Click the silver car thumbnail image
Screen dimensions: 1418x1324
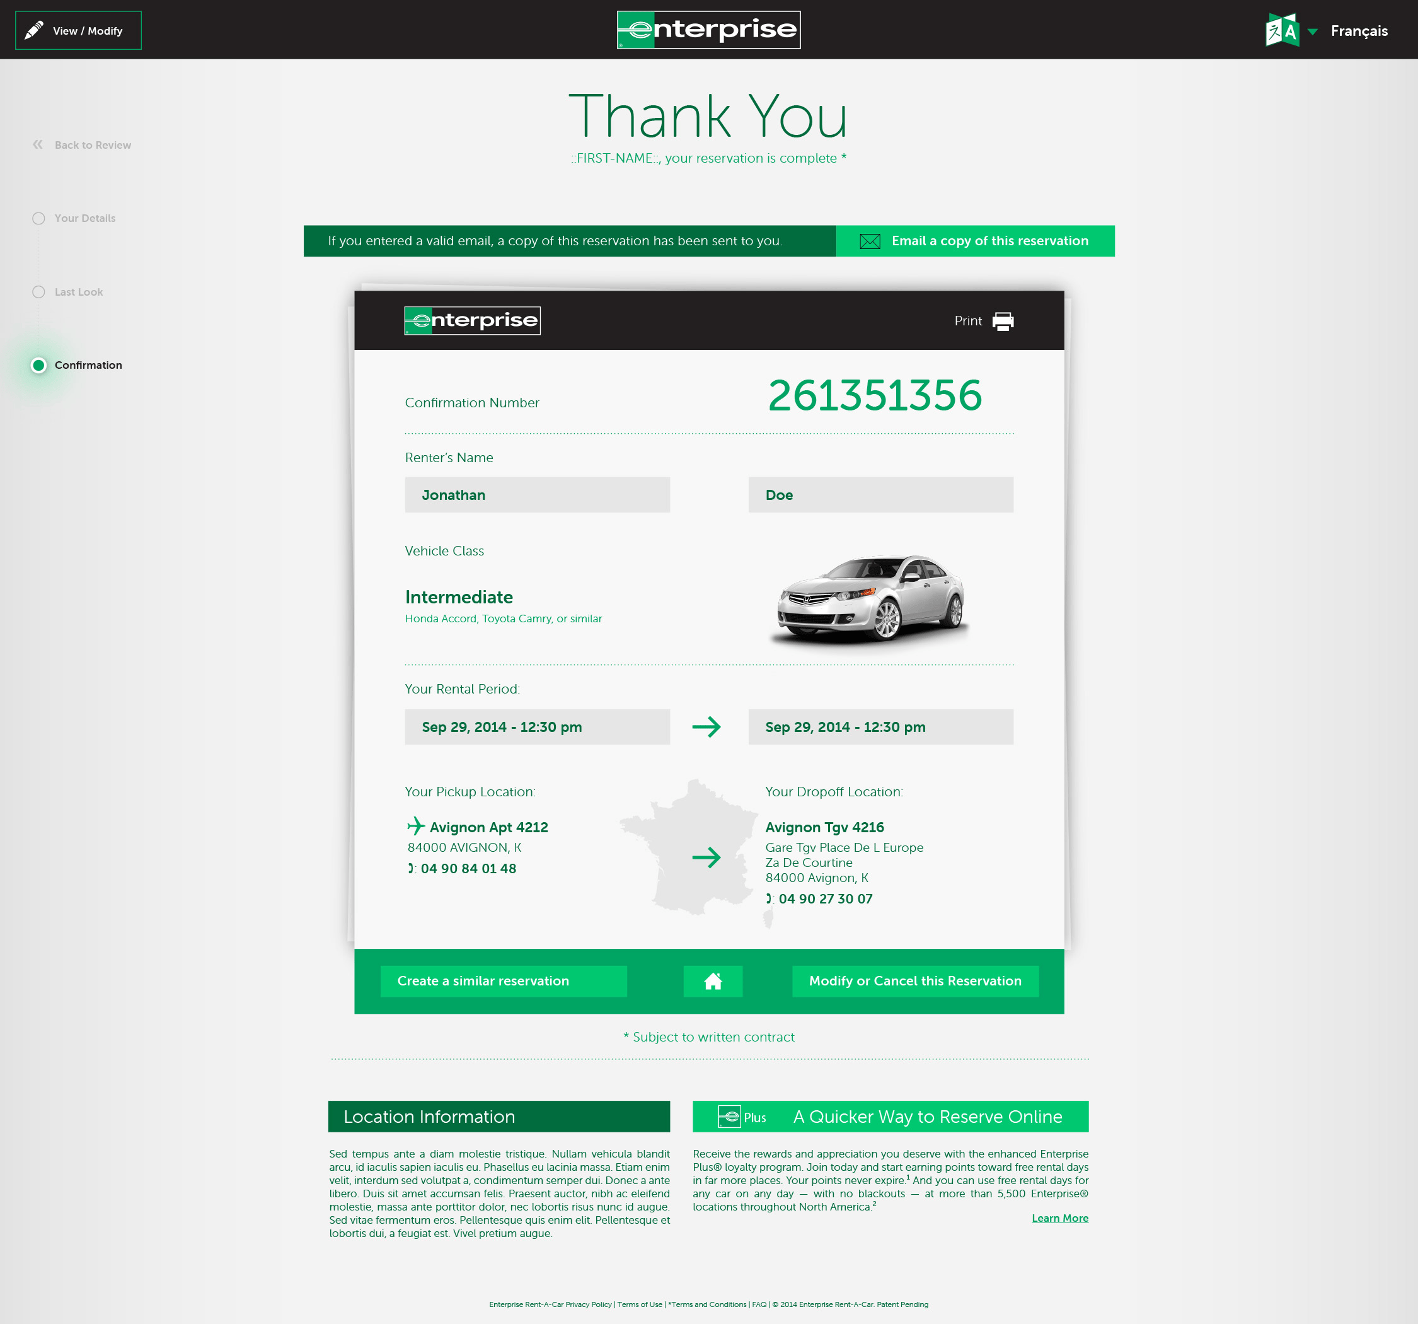870,598
